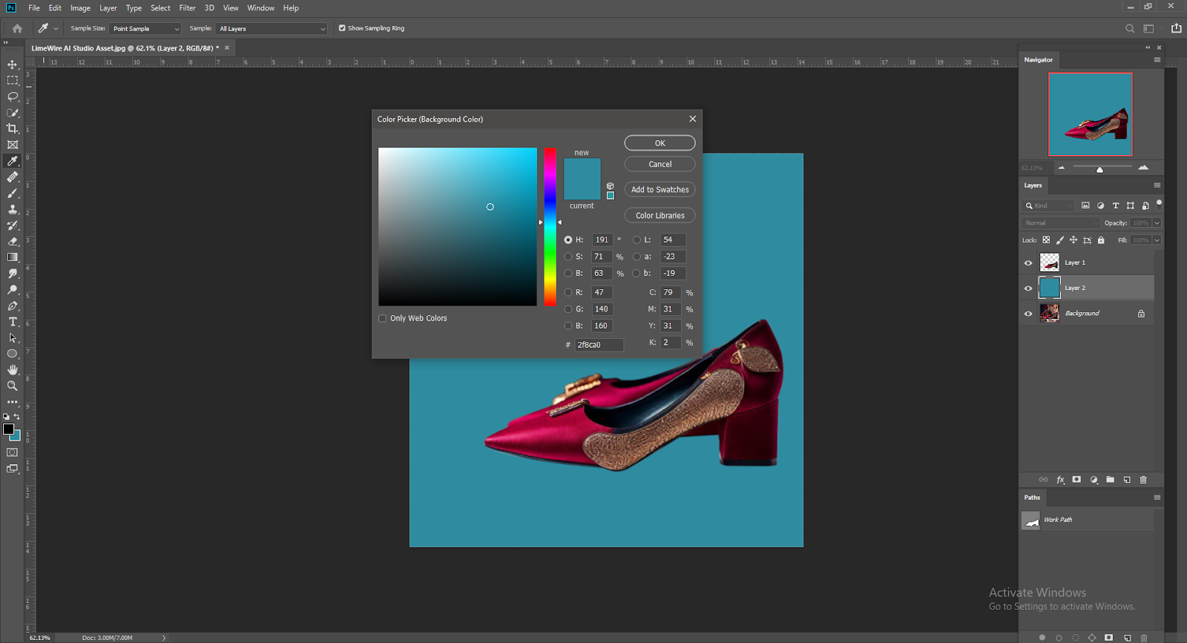Open the Filter menu

pyautogui.click(x=187, y=8)
